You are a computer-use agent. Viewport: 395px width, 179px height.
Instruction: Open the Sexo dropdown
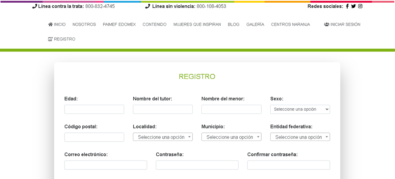[x=300, y=109]
